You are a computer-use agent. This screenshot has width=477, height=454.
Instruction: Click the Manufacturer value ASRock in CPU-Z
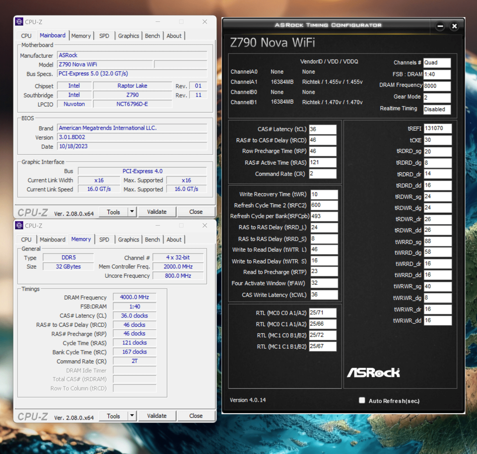tap(132, 55)
